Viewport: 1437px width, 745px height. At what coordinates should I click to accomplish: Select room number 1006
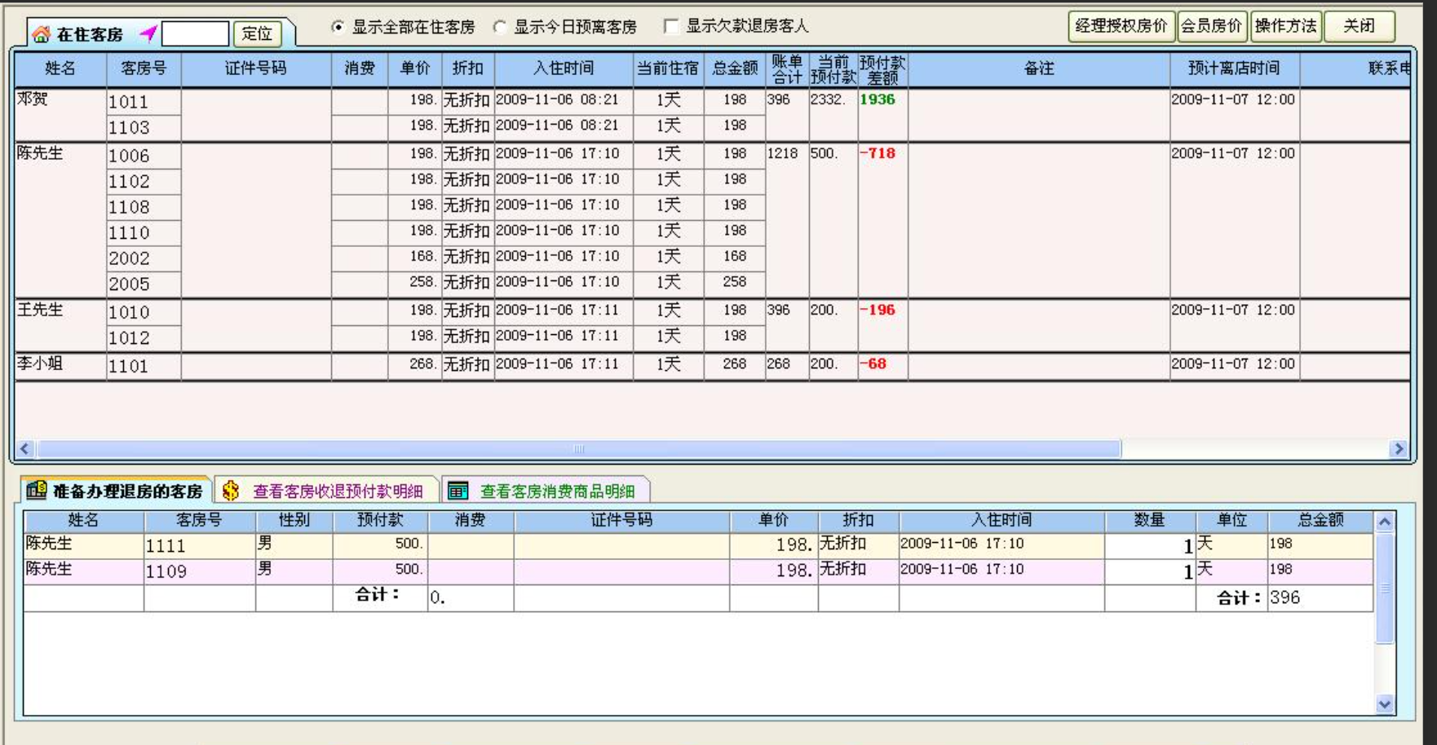point(129,156)
